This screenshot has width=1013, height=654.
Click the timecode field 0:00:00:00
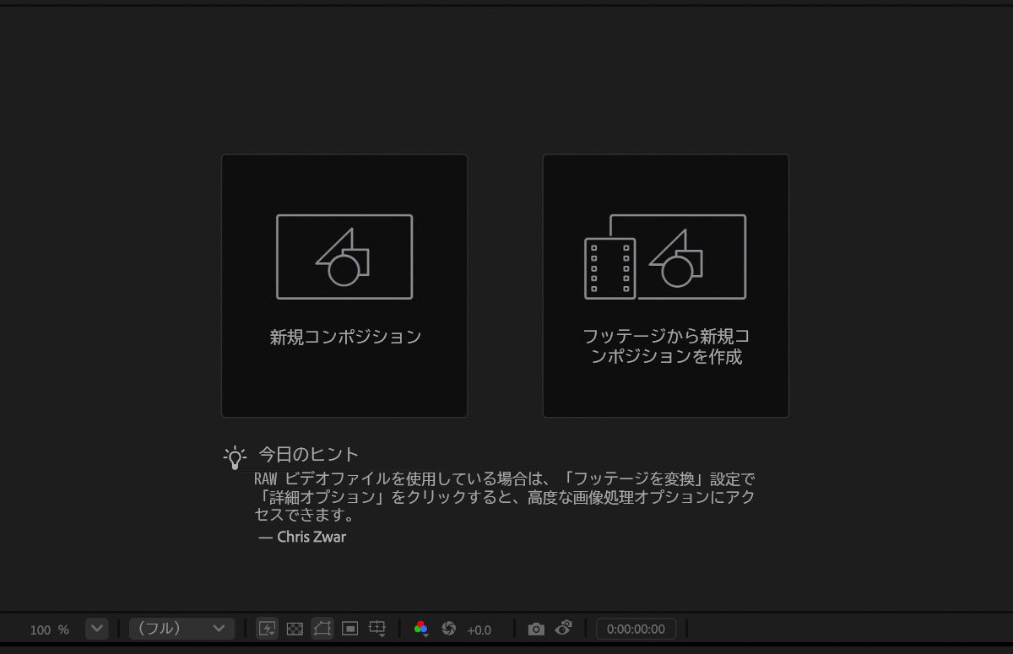point(637,628)
